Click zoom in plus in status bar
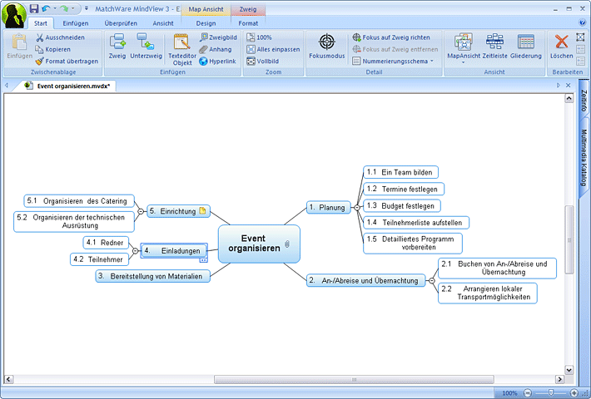The image size is (591, 399). click(574, 393)
